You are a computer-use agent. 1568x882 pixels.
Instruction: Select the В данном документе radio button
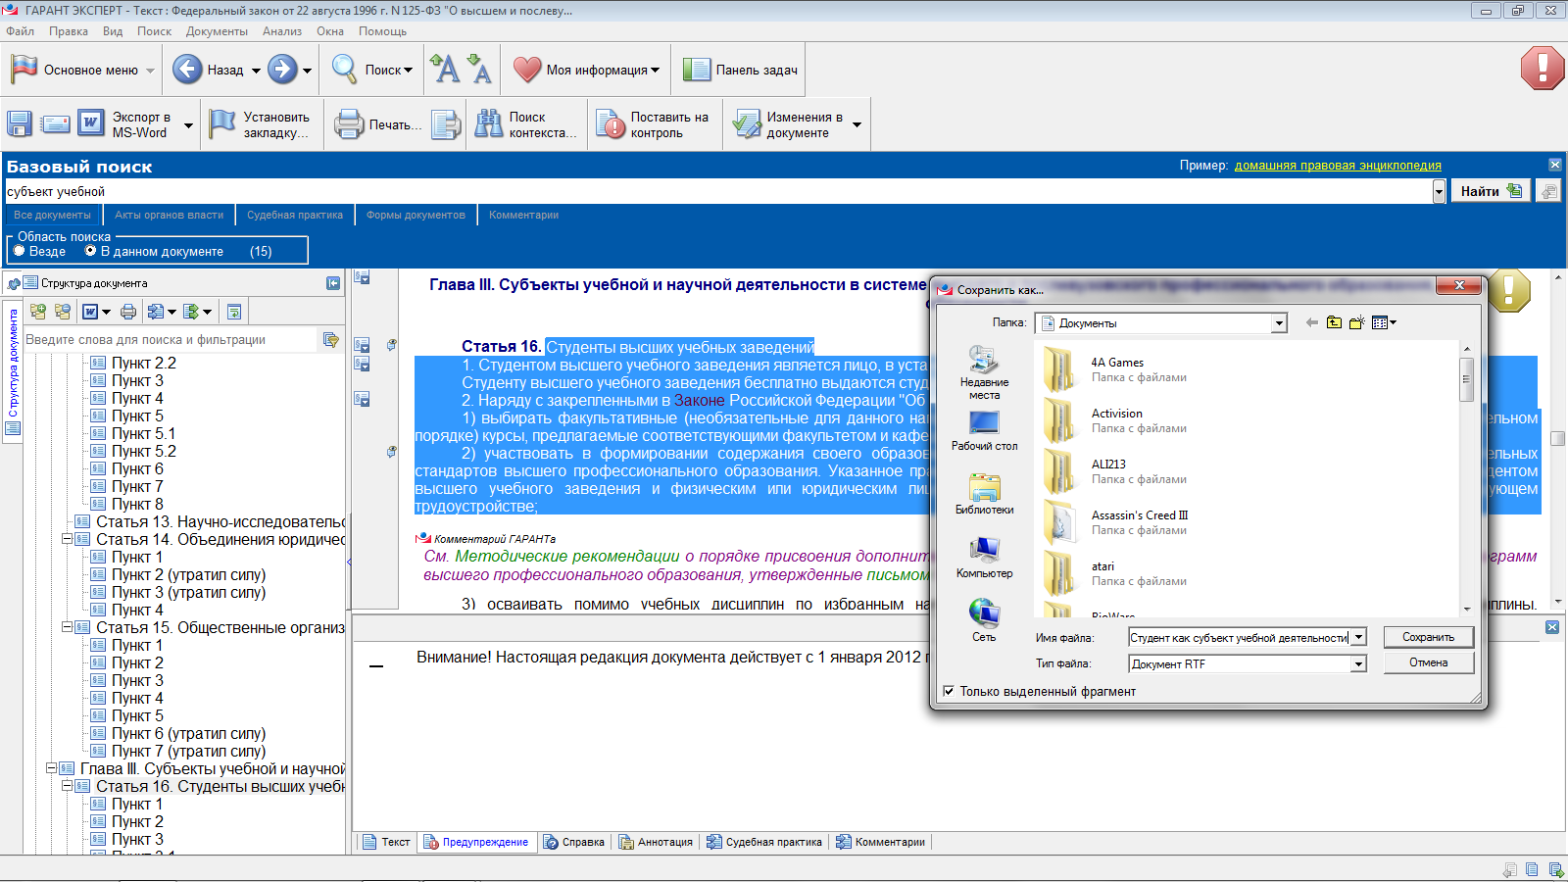tap(91, 251)
